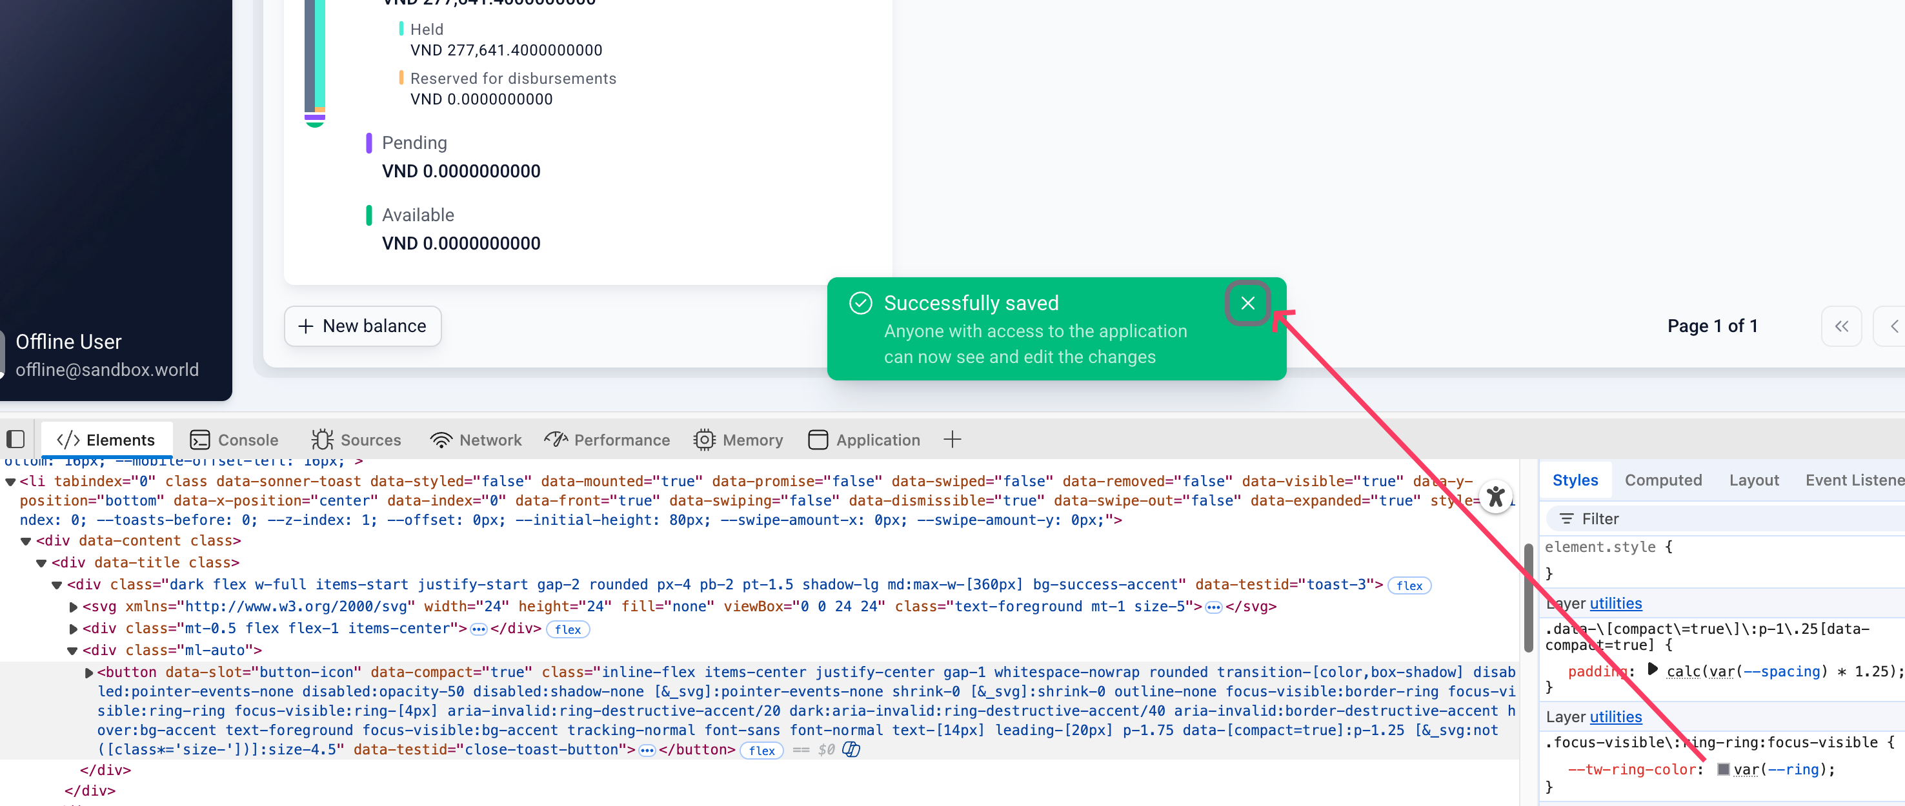
Task: Expand the ellipsis inside the mt-0.5 div
Action: point(478,629)
